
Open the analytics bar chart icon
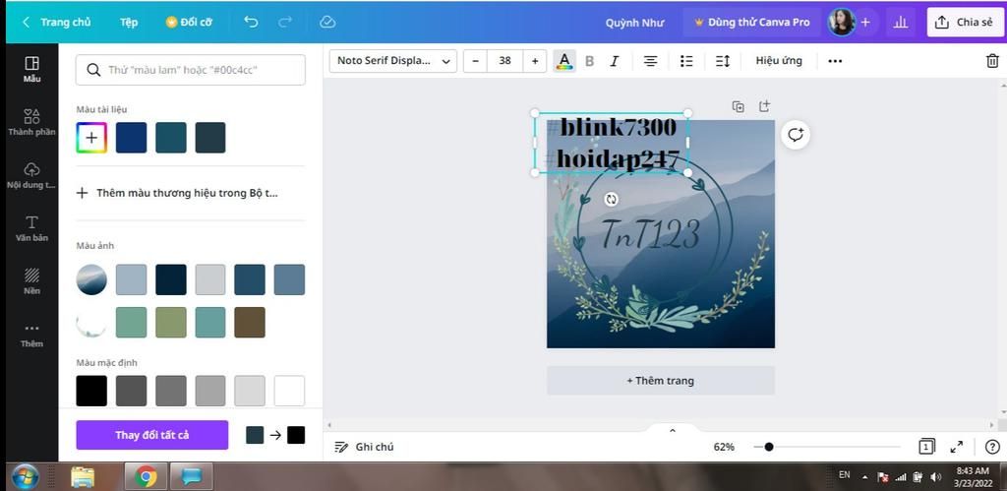(x=901, y=22)
